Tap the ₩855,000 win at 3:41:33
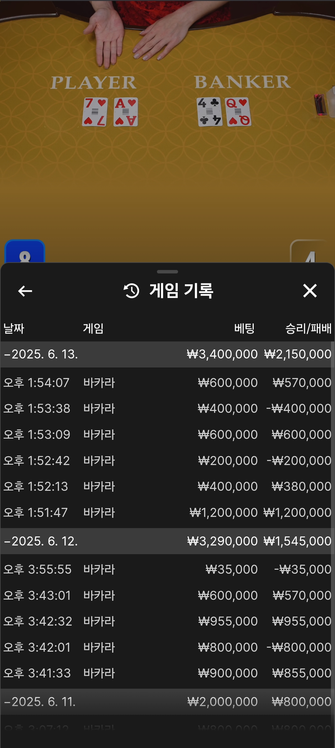 click(302, 673)
